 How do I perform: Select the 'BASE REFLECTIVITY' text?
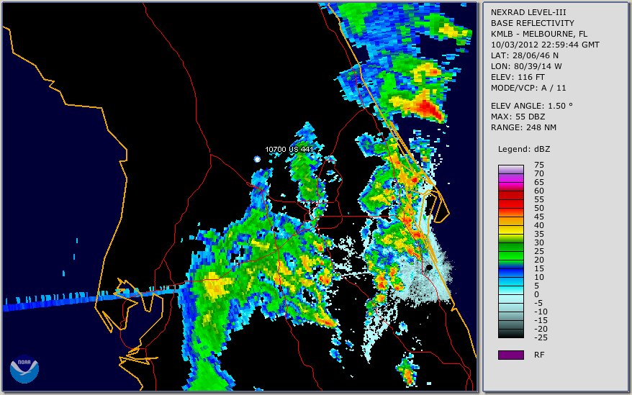pyautogui.click(x=532, y=23)
